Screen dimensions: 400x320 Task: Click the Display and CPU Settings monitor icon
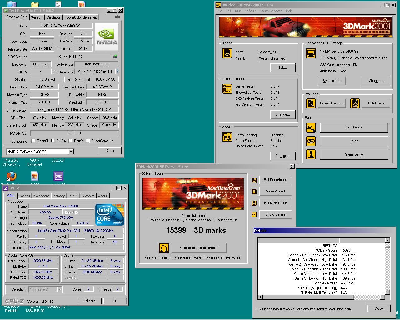click(x=311, y=53)
